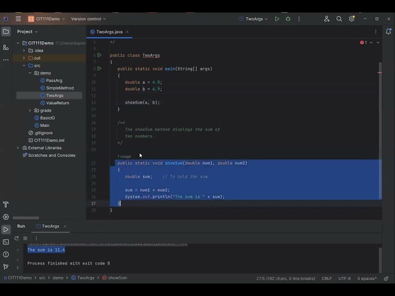Expand the .idea folder
Image resolution: width=395 pixels, height=296 pixels.
[24, 51]
